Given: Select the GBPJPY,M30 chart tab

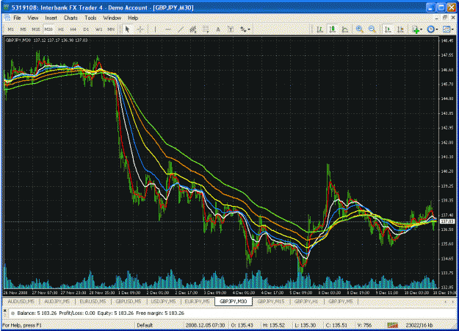Looking at the screenshot, I should tap(234, 302).
